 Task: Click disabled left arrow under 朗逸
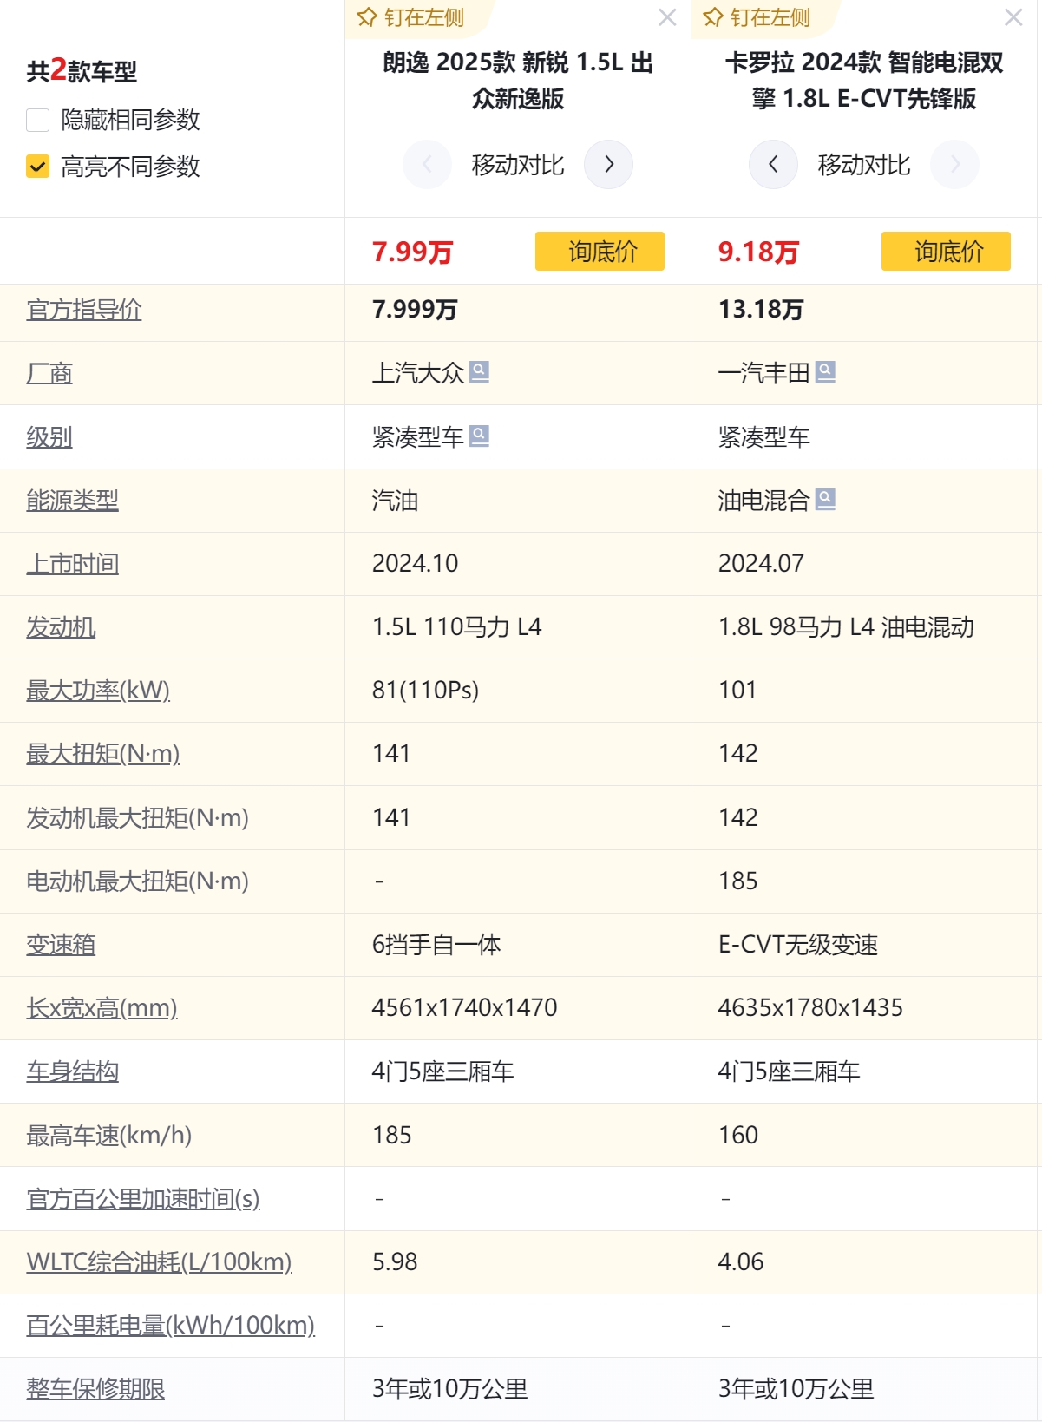(x=427, y=164)
